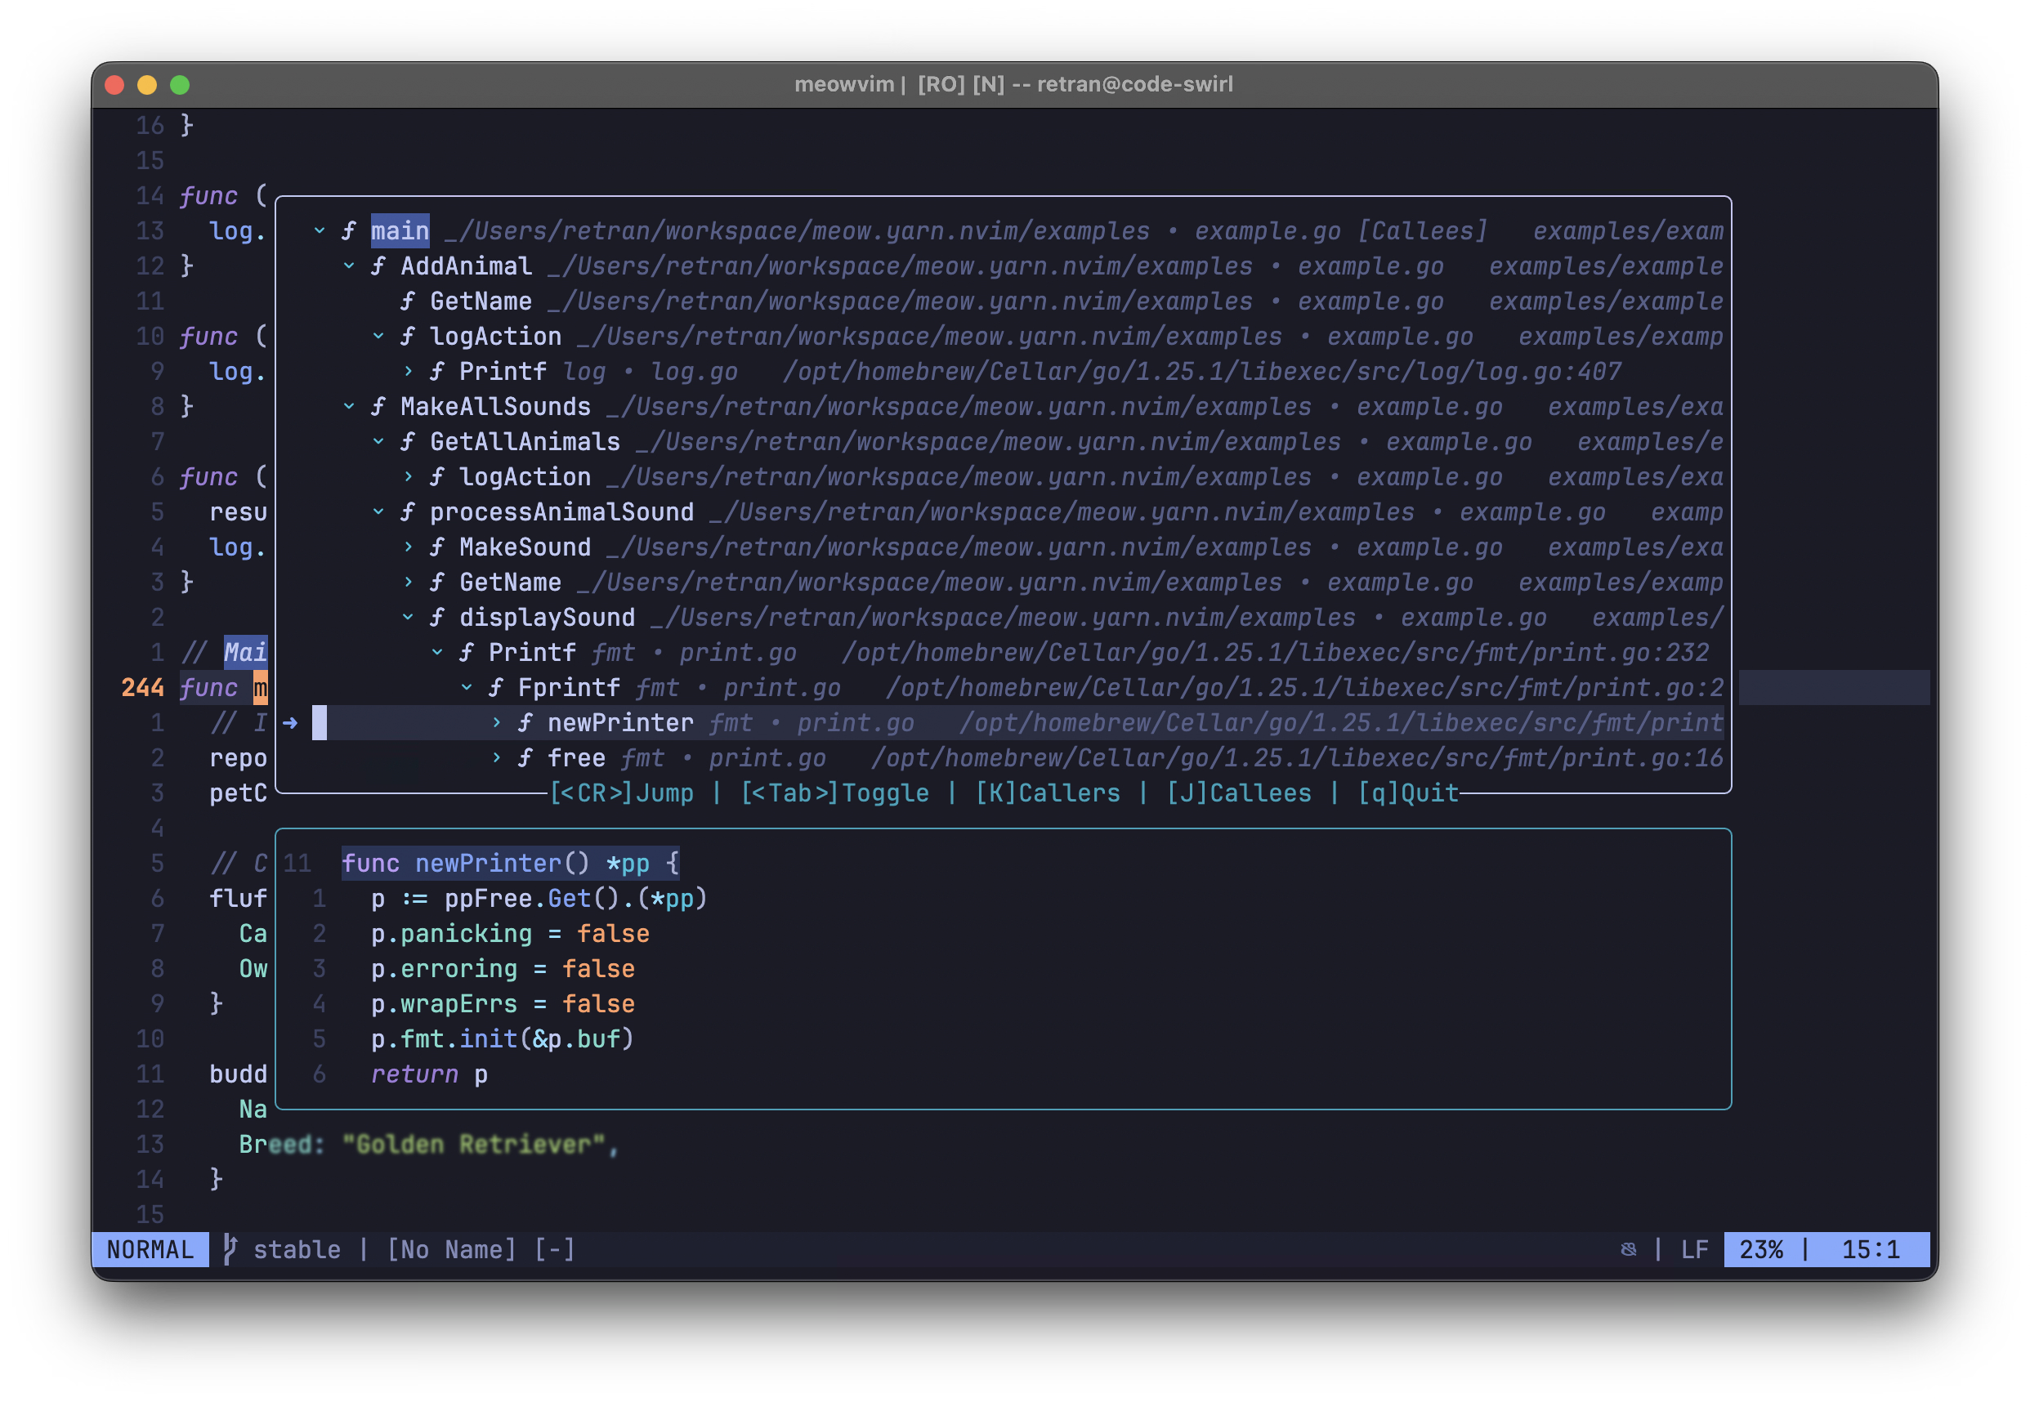2030x1402 pixels.
Task: Select the GetName entry under AddAnimal
Action: pyautogui.click(x=481, y=301)
